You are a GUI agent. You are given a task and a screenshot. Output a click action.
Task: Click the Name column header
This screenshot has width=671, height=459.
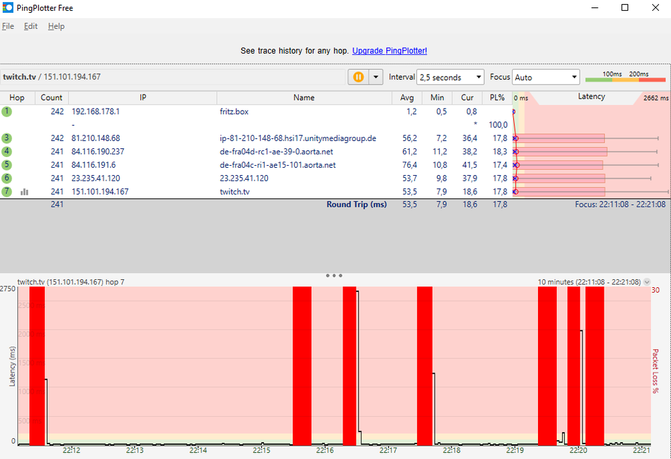304,97
